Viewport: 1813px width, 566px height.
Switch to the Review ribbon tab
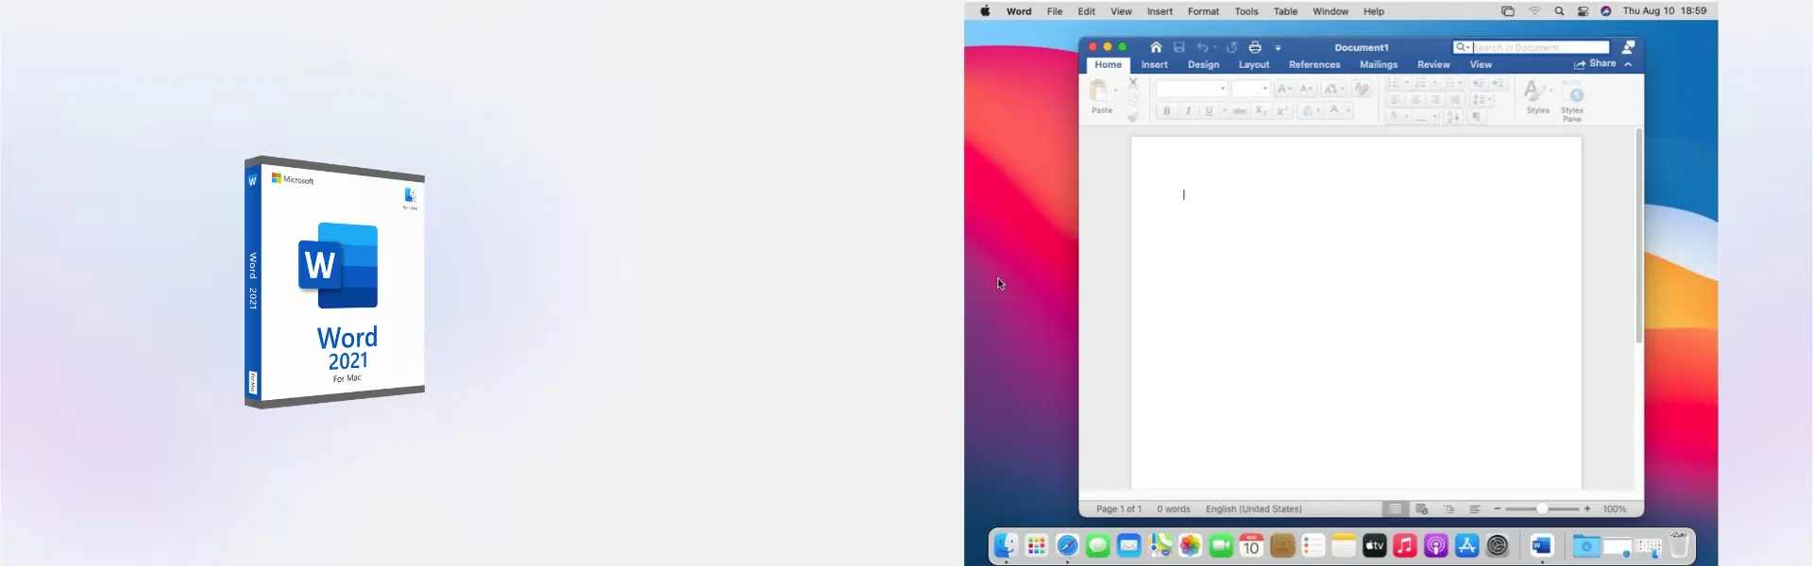click(1433, 64)
